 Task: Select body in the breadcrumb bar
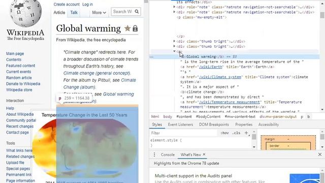coord(168,116)
